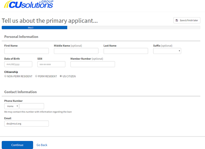Click the Email field with dxc@mcul.org
The width and height of the screenshot is (205, 149).
tap(26, 124)
